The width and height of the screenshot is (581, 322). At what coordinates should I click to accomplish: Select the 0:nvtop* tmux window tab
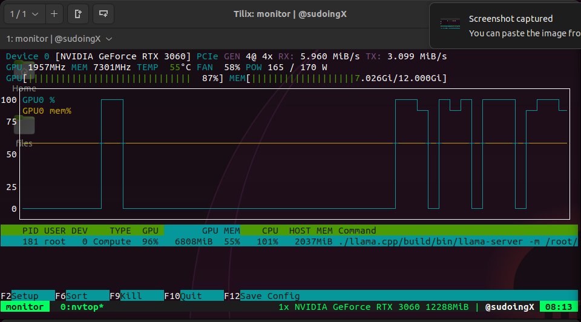click(81, 307)
